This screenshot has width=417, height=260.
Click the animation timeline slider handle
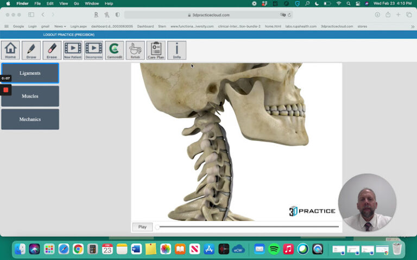[157, 227]
